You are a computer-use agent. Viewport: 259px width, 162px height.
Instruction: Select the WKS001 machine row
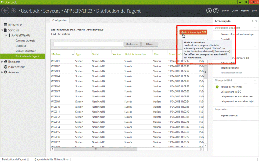tap(127, 61)
